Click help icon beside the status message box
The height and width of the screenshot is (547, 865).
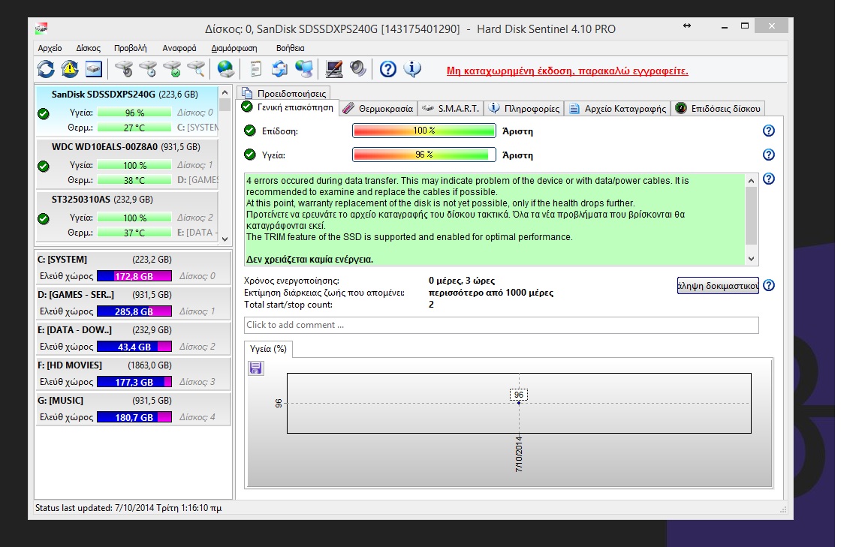768,179
